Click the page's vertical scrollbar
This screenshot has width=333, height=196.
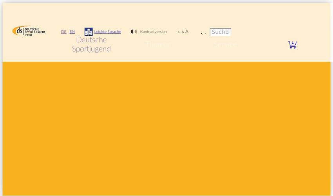coord(331,98)
